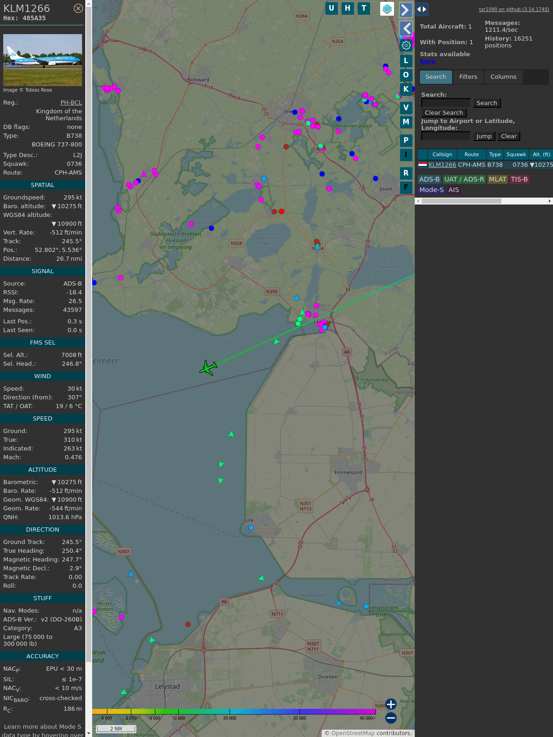This screenshot has height=737, width=553.
Task: Open tar1090 on github link
Action: click(x=514, y=9)
